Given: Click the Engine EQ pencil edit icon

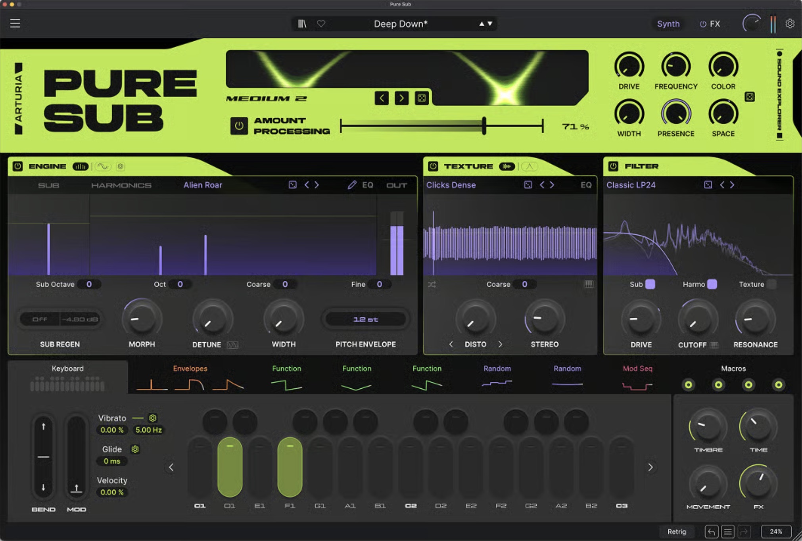Looking at the screenshot, I should 352,185.
